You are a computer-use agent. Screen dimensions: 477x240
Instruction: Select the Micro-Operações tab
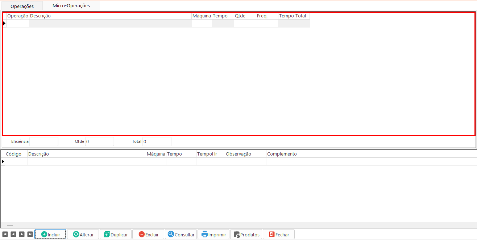click(x=71, y=6)
